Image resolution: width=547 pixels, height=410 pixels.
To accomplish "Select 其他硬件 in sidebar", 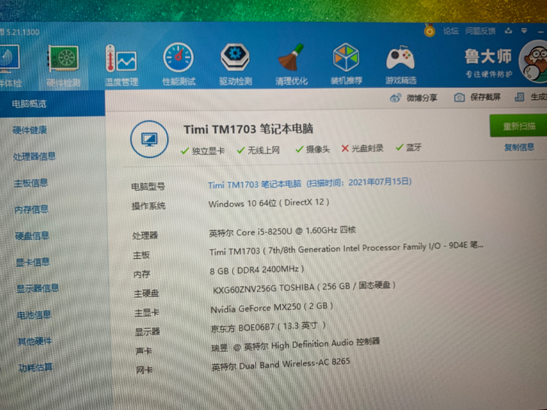I will (35, 342).
